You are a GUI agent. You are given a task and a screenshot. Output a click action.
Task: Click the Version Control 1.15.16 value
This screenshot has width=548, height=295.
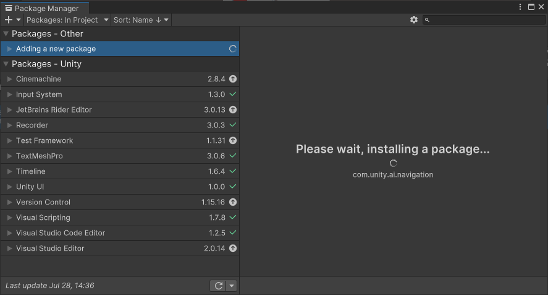[x=213, y=202]
